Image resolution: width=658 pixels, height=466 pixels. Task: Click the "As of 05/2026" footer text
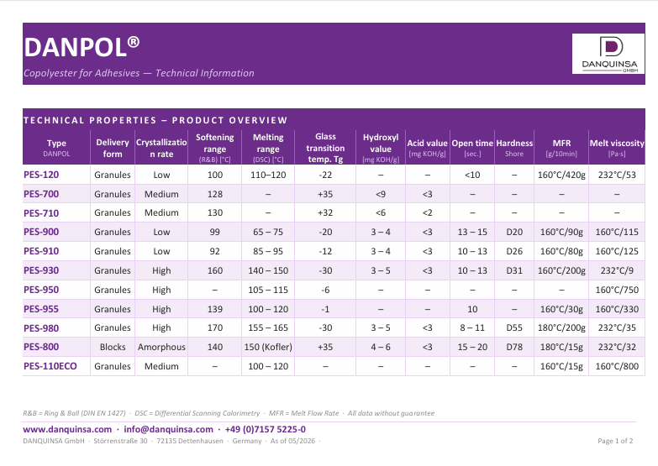[x=292, y=441]
